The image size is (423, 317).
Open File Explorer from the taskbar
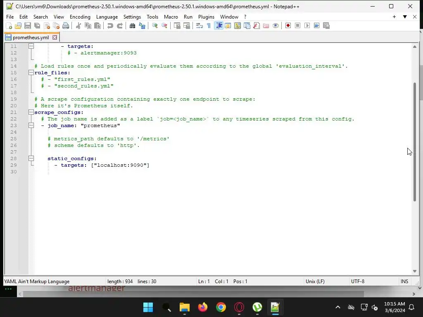(185, 307)
